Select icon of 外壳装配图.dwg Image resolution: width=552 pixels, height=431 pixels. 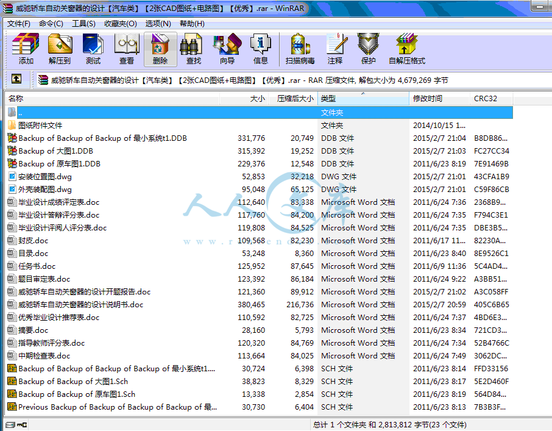(12, 189)
